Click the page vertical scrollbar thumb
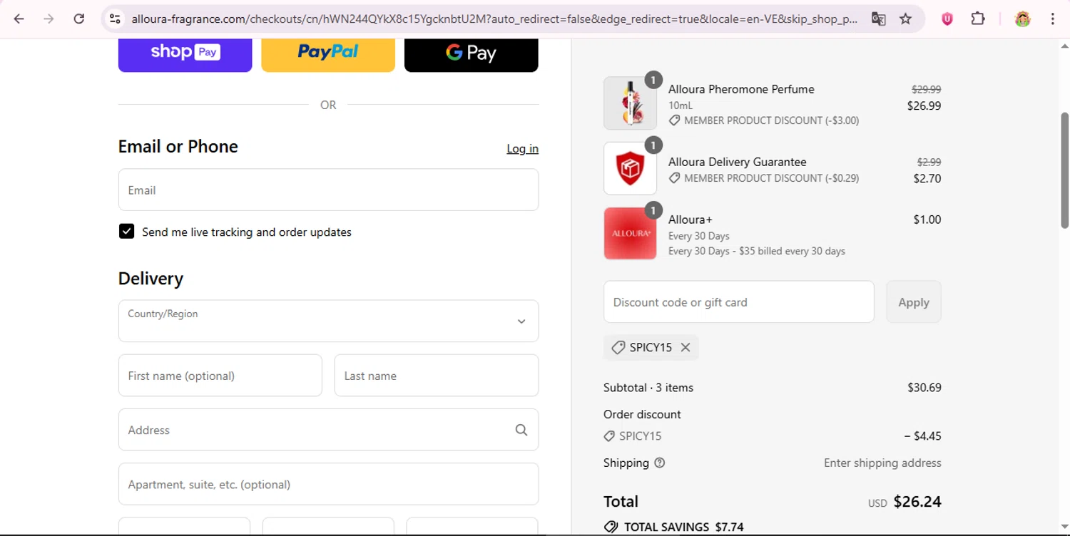1070x536 pixels. point(1065,170)
